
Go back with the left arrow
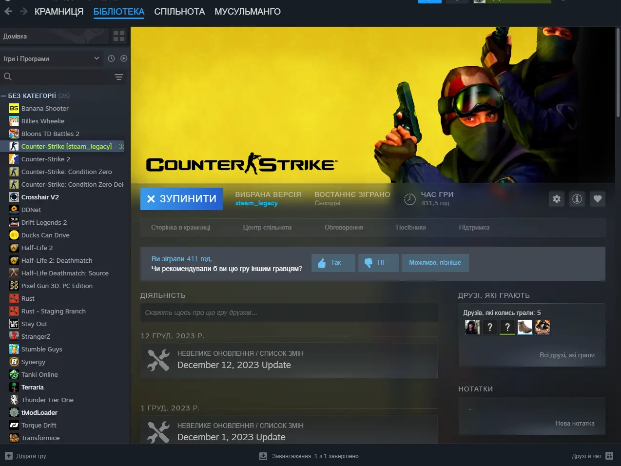(x=8, y=11)
